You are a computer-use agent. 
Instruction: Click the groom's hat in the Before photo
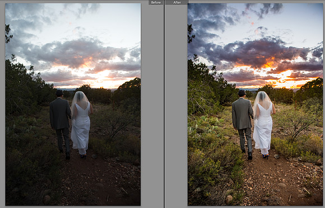point(59,93)
